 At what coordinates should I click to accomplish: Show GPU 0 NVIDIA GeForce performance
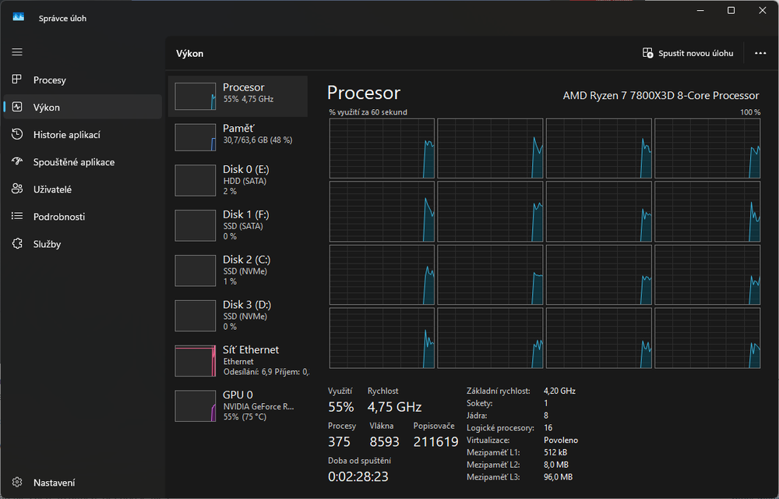238,405
